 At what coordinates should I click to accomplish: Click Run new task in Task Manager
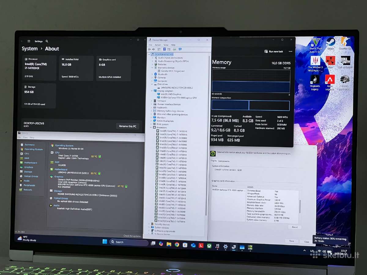pos(274,52)
